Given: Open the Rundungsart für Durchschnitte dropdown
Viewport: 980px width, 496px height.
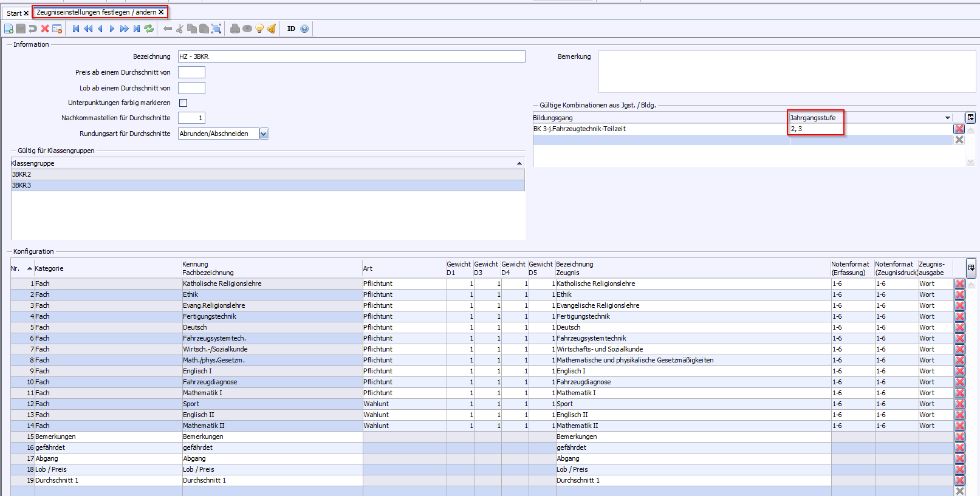Looking at the screenshot, I should [264, 134].
